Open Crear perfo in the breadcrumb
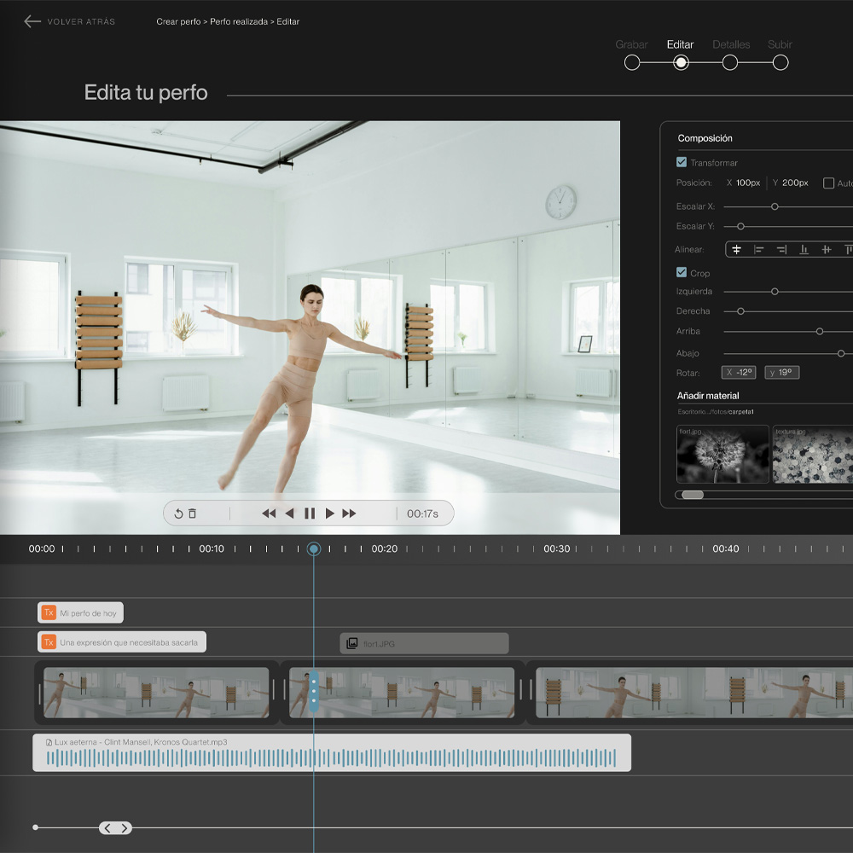Image resolution: width=853 pixels, height=853 pixels. (x=178, y=22)
